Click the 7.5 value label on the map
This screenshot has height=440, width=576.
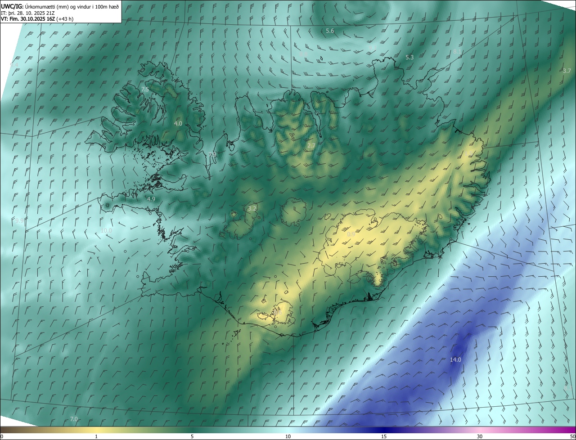145,90
